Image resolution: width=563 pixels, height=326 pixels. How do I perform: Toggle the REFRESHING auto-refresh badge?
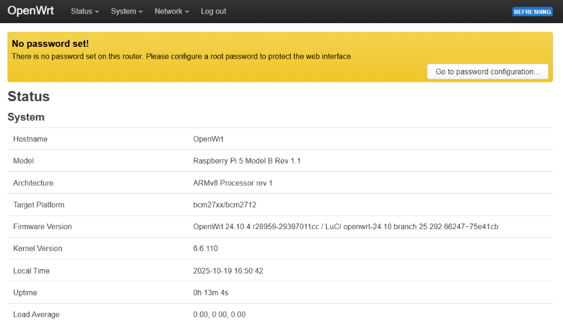(x=532, y=12)
